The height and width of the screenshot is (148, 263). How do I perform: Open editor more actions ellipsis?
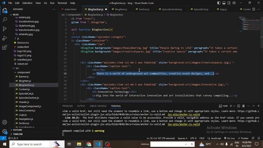(x=258, y=9)
